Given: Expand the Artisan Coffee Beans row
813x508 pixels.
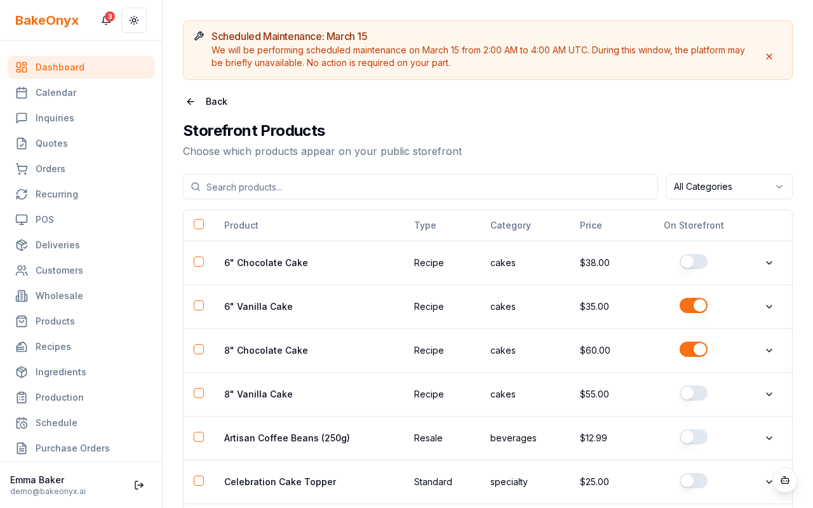Looking at the screenshot, I should tap(769, 438).
